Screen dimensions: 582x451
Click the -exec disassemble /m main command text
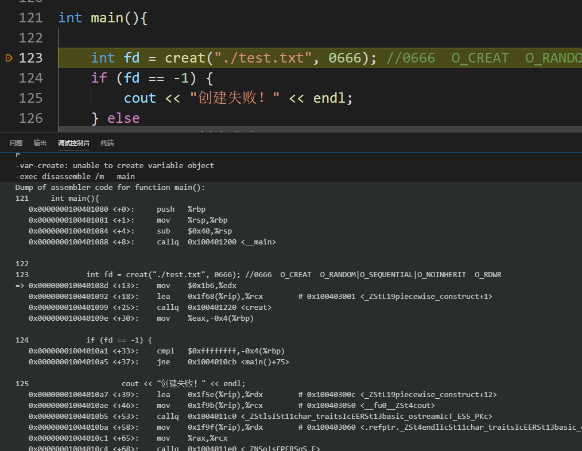(x=75, y=176)
